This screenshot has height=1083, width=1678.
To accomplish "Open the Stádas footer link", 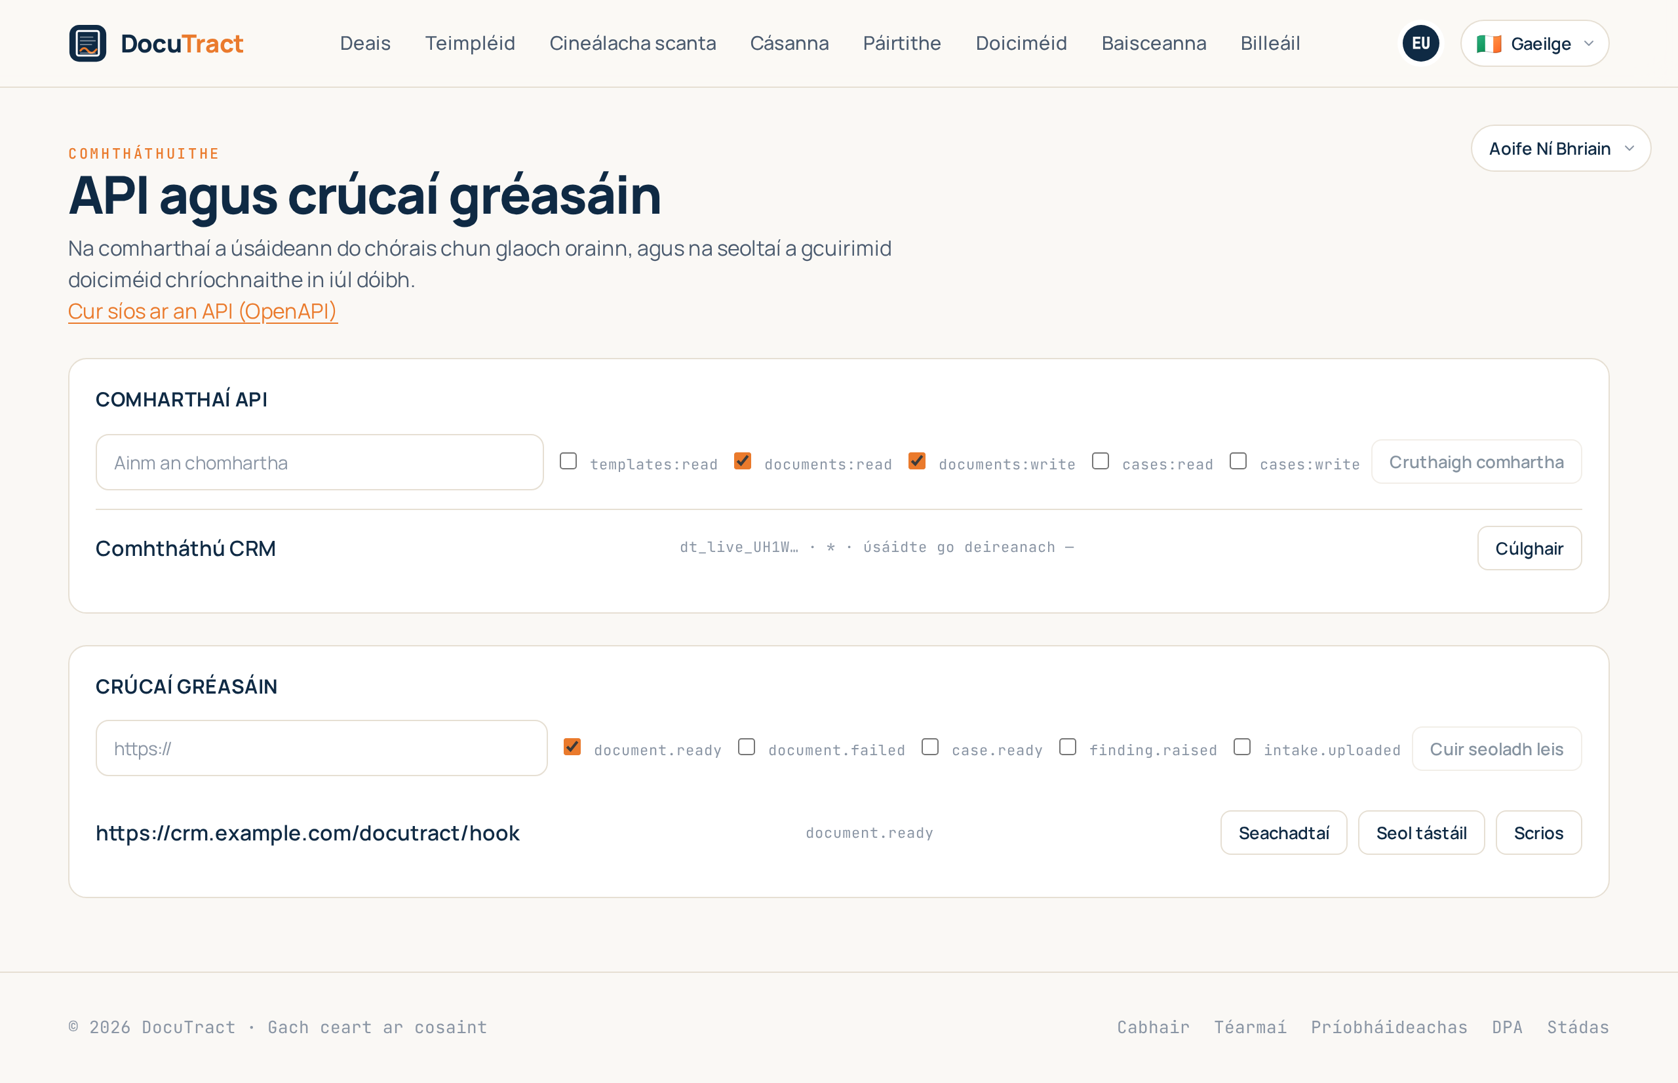I will (x=1578, y=1027).
